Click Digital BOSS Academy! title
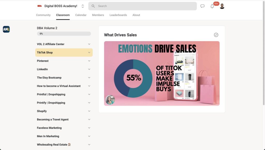265x150 pixels. pos(61,6)
